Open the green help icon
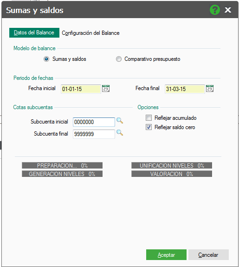Image resolution: width=239 pixels, height=267 pixels. 215,10
